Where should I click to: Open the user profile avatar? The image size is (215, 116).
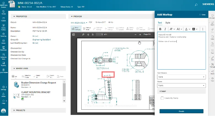(x=3, y=111)
